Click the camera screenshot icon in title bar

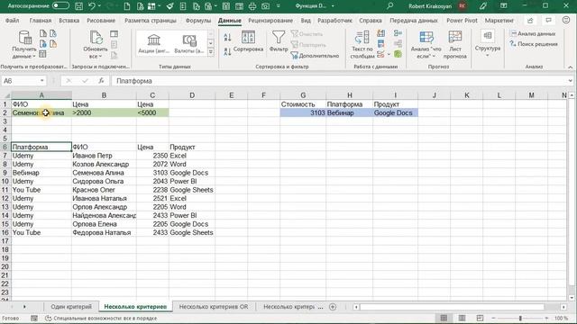point(265,6)
